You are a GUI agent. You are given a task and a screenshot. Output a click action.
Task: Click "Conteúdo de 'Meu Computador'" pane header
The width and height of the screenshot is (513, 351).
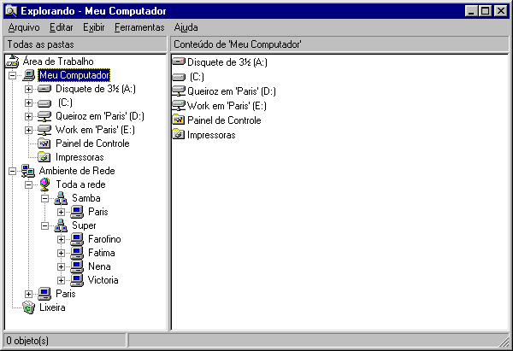(x=339, y=44)
